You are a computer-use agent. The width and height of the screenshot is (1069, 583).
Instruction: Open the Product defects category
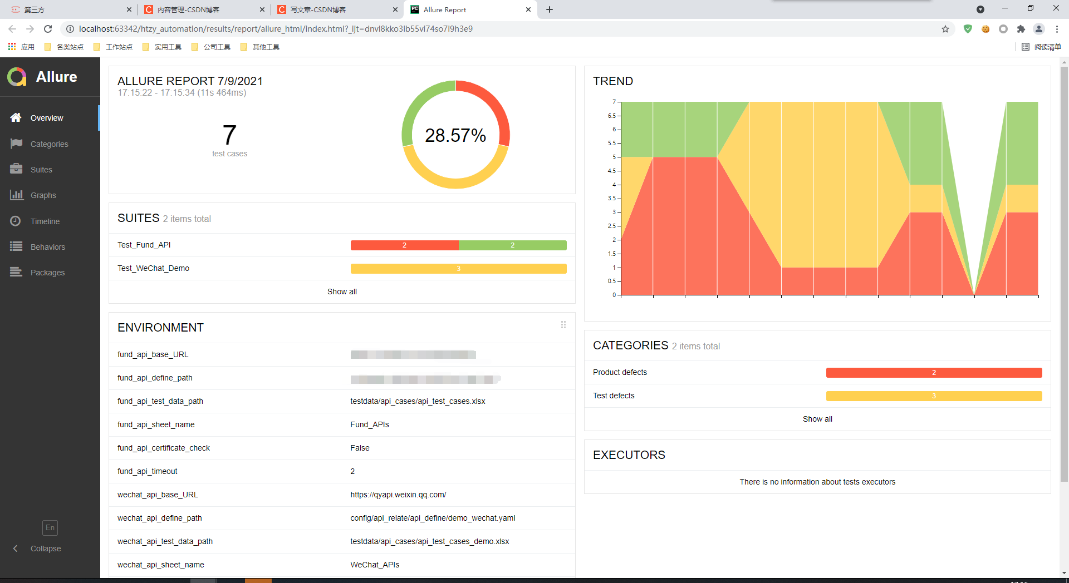[x=817, y=372]
